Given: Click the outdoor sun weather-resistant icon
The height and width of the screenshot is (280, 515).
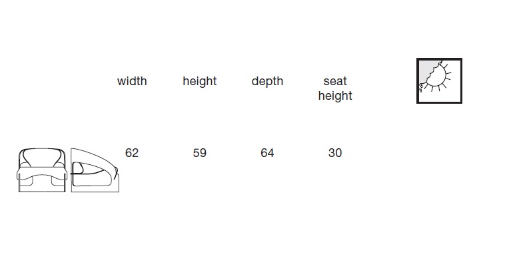Looking at the screenshot, I should (439, 80).
